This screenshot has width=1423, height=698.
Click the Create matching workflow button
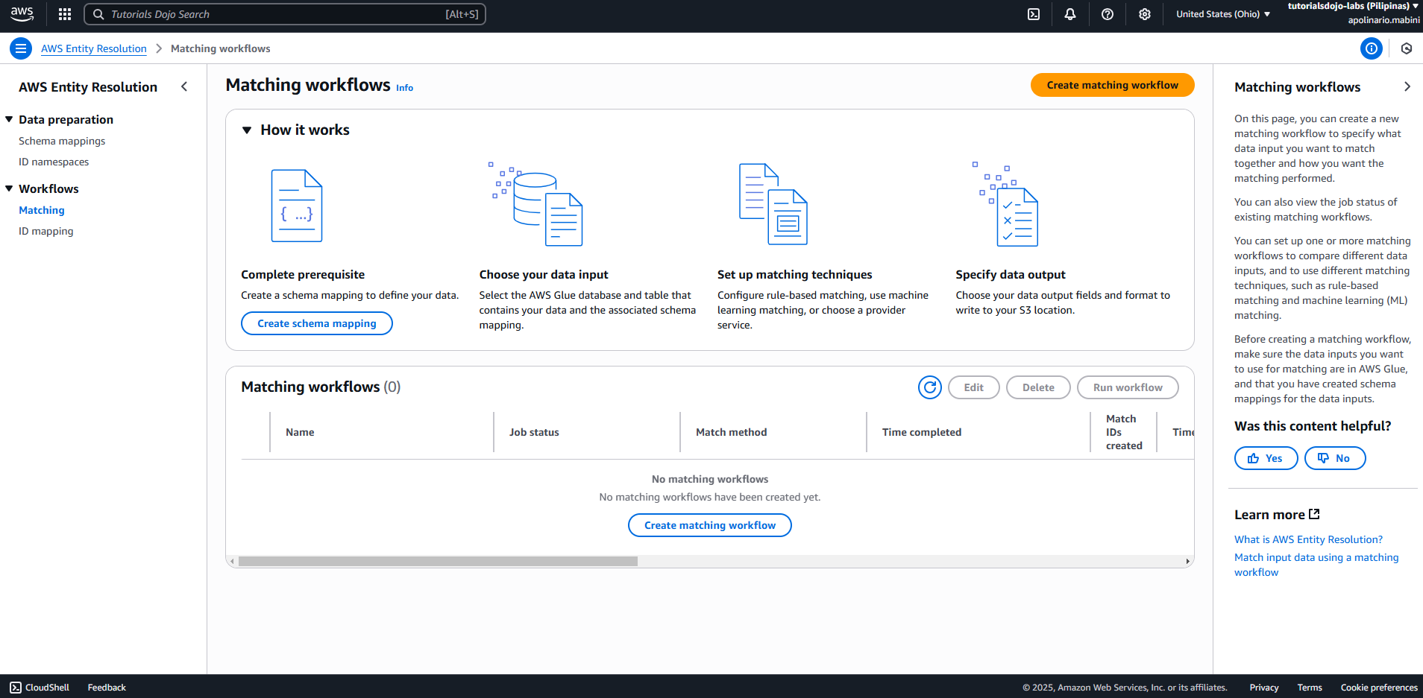click(1111, 84)
